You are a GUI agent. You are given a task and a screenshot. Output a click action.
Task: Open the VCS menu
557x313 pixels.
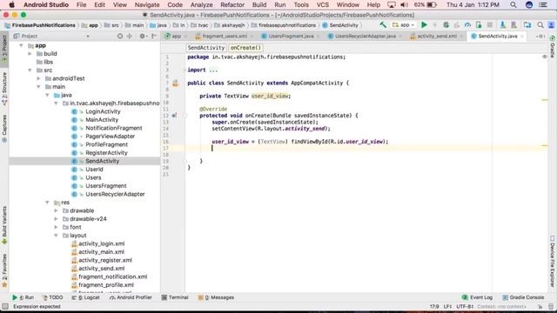(322, 4)
